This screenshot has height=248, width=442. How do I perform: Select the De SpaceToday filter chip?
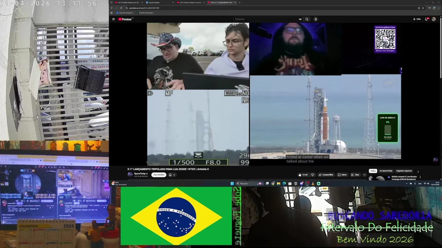386,171
